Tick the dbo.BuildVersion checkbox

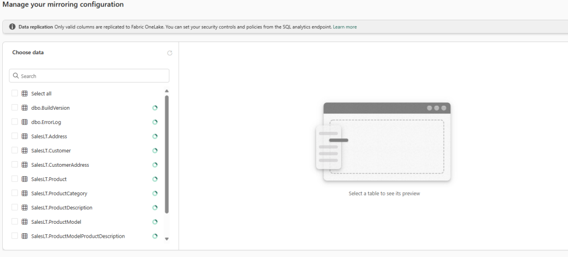14,107
